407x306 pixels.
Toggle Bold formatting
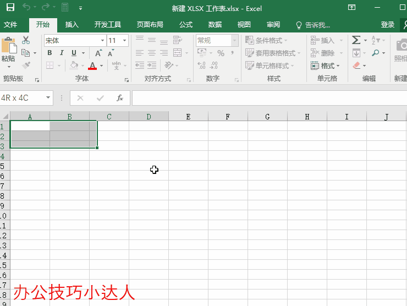[50, 53]
